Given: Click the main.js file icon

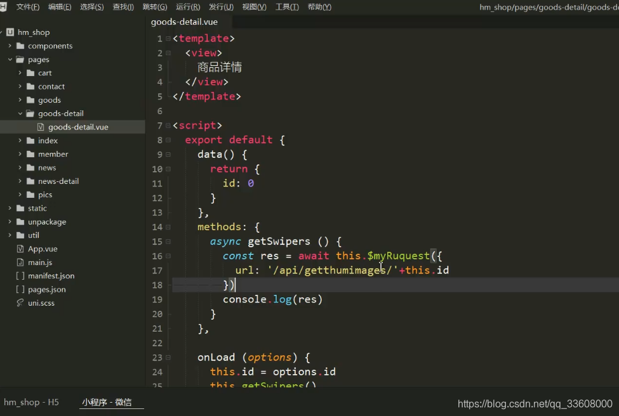Looking at the screenshot, I should pos(20,262).
